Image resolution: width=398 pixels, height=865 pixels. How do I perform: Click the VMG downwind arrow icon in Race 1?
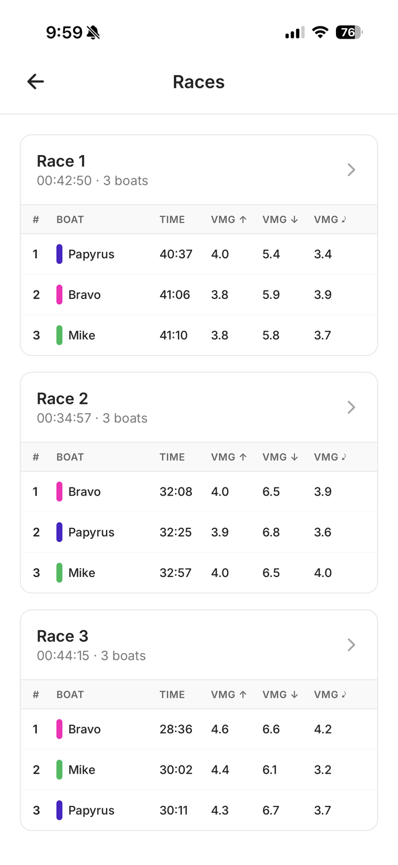(x=295, y=219)
